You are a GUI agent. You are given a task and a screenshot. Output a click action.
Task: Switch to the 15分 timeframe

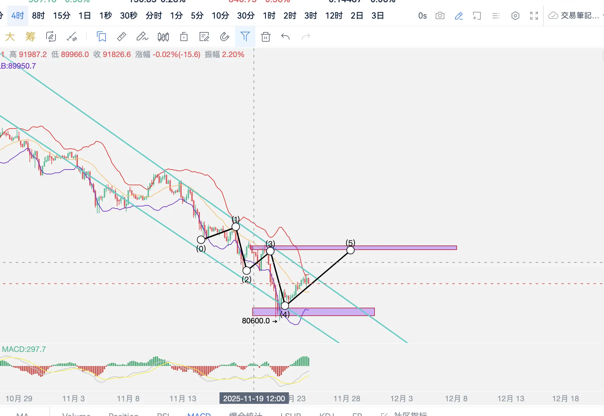[x=62, y=16]
